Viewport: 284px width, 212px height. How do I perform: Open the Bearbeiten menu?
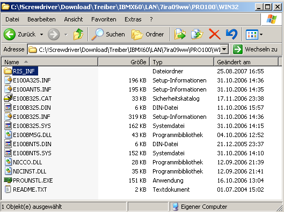41,19
